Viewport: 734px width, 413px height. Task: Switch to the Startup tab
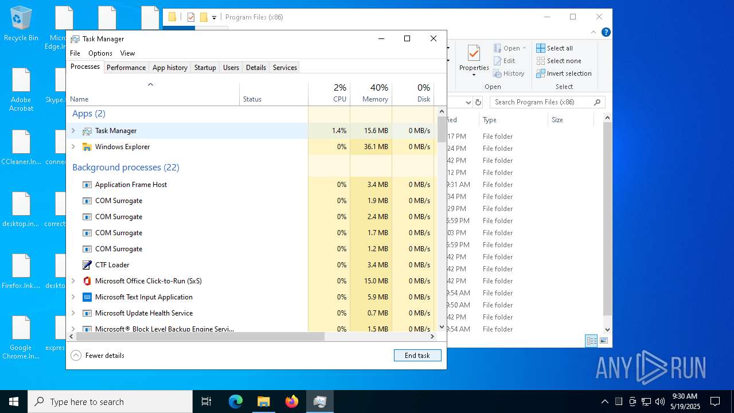coord(205,68)
